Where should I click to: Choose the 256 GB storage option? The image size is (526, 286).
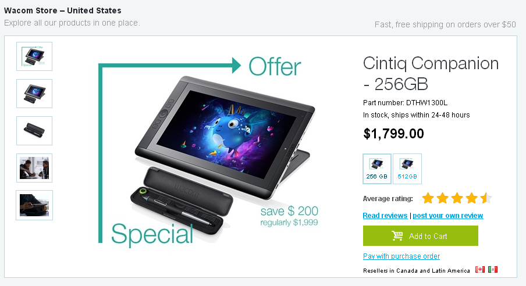tap(376, 169)
